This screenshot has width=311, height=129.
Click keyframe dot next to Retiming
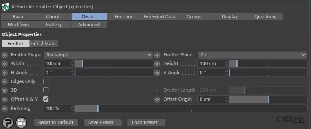click(x=5, y=109)
